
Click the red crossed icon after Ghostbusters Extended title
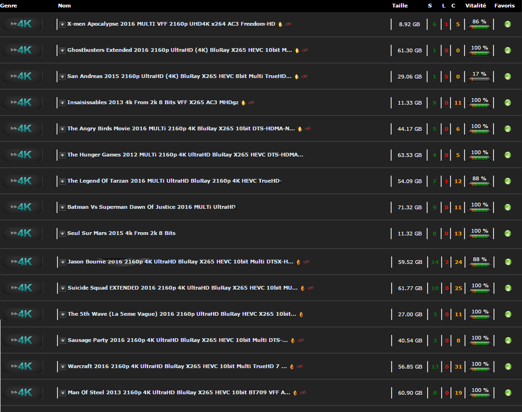coord(305,50)
